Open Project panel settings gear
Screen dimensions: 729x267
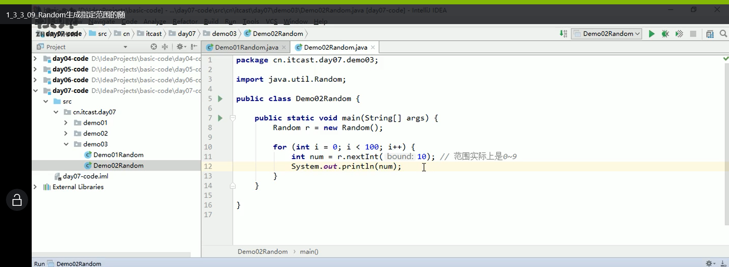click(x=181, y=47)
